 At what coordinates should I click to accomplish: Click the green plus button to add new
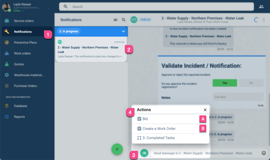tap(117, 149)
